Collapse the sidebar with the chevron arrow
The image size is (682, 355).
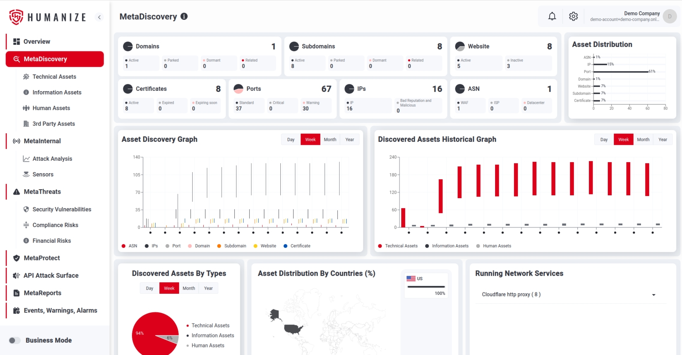point(99,17)
